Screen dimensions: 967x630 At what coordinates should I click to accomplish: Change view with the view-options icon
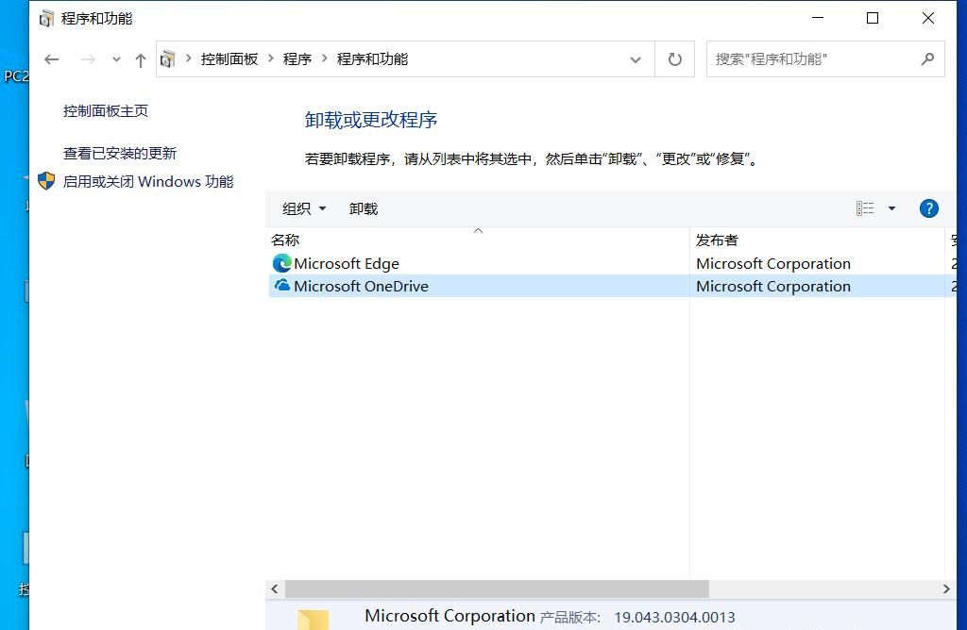(x=865, y=208)
